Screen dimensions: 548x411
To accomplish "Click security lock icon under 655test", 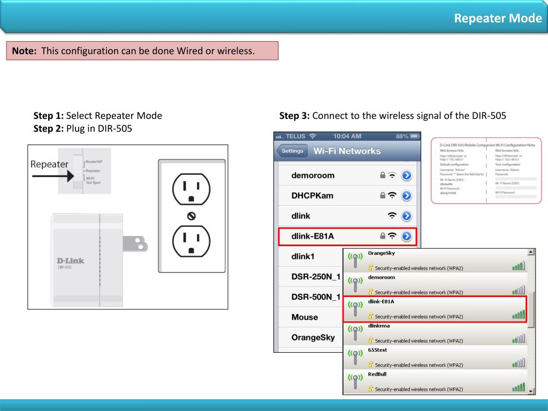I will click(x=371, y=364).
